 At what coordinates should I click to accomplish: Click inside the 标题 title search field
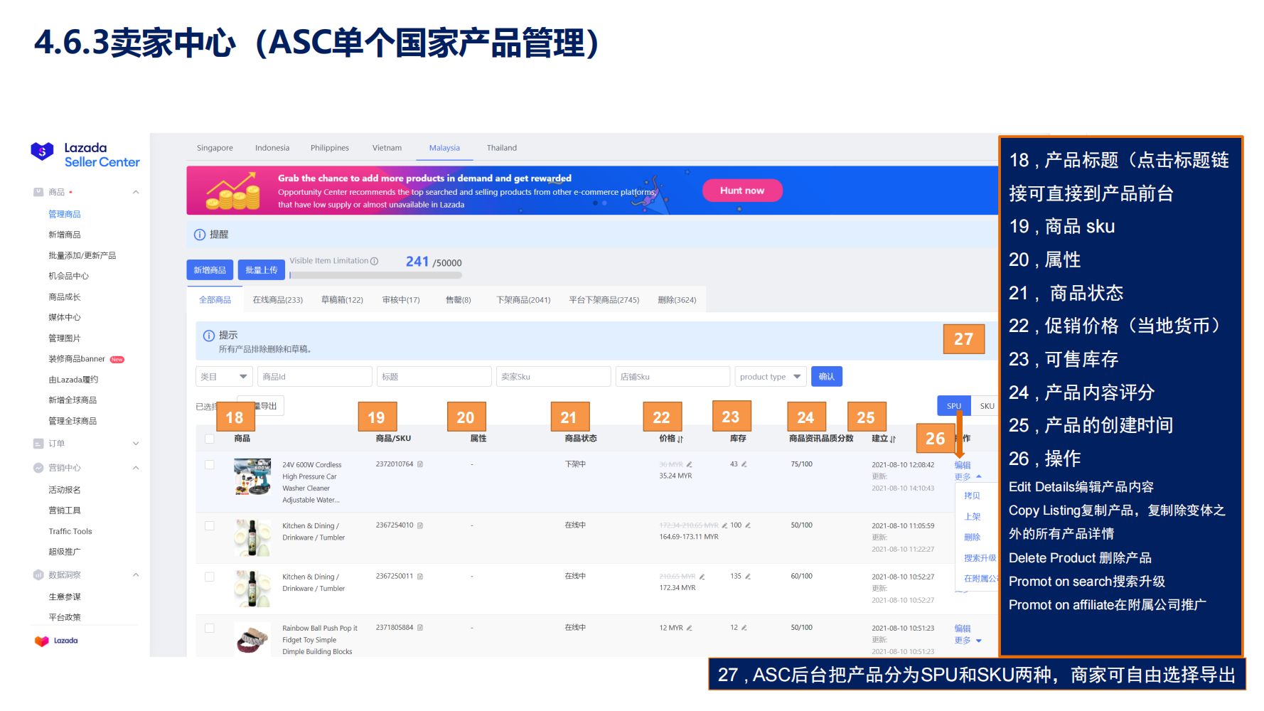(x=434, y=376)
